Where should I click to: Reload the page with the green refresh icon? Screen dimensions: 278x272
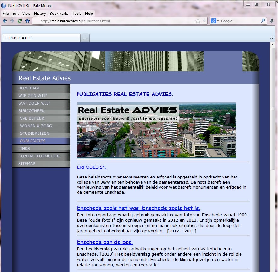(x=20, y=21)
